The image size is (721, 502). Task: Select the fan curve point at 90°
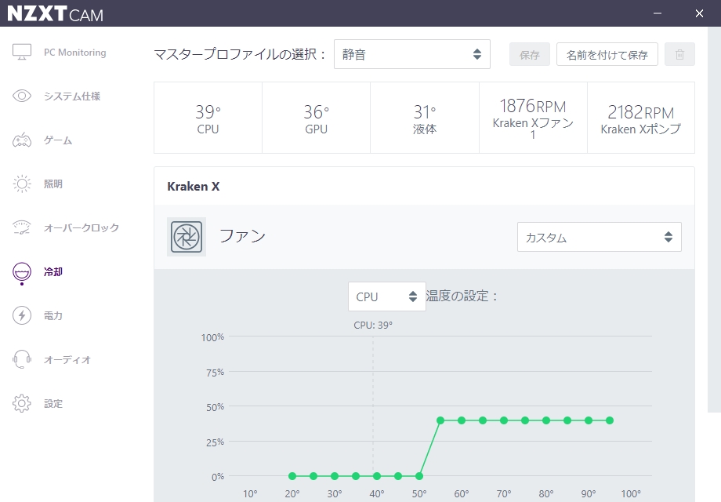pos(588,420)
